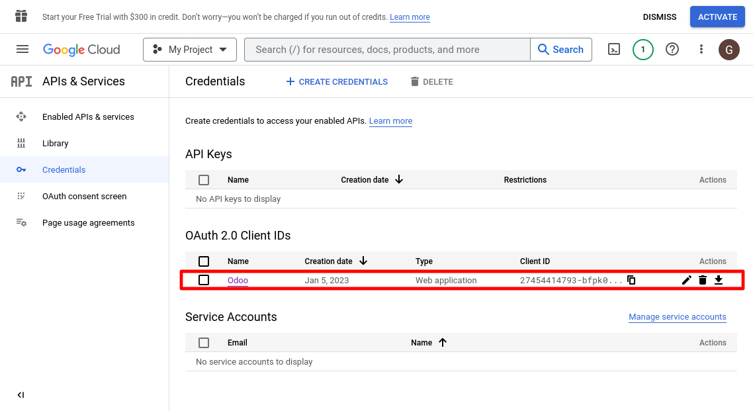Go to OAuth consent screen
Screen dimensions: 753x411
pos(84,197)
